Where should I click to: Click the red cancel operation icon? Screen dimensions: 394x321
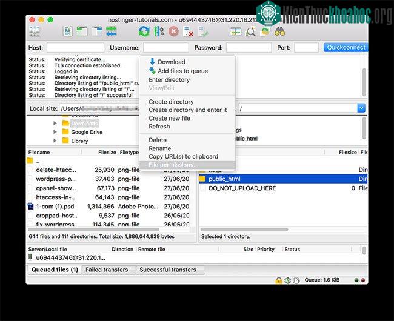point(173,32)
